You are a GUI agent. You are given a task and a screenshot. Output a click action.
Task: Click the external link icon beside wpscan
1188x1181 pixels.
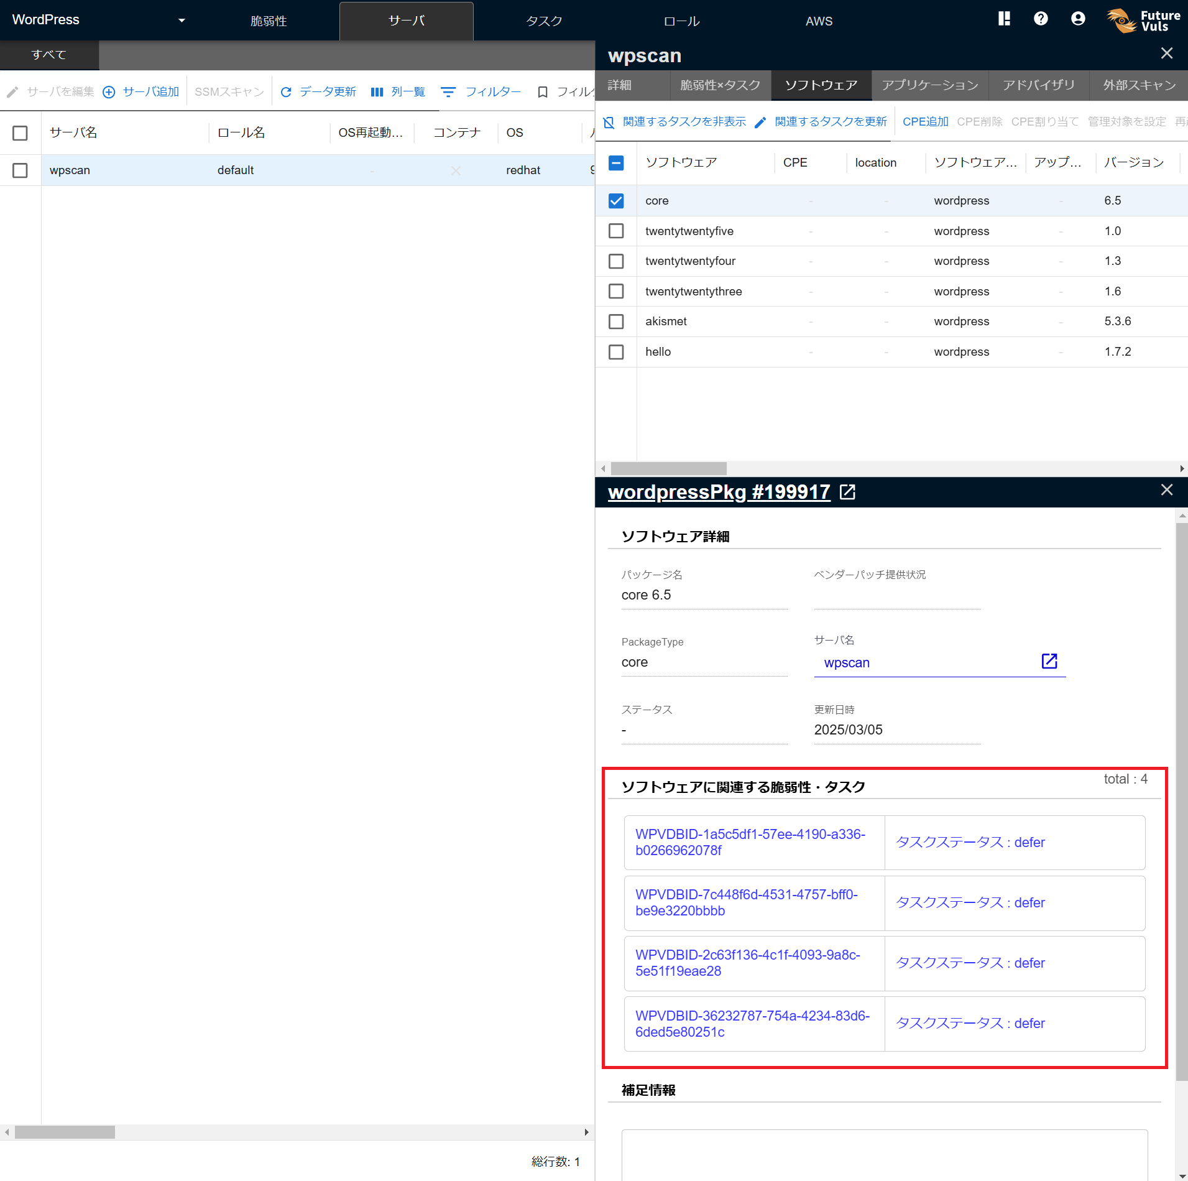tap(1049, 661)
